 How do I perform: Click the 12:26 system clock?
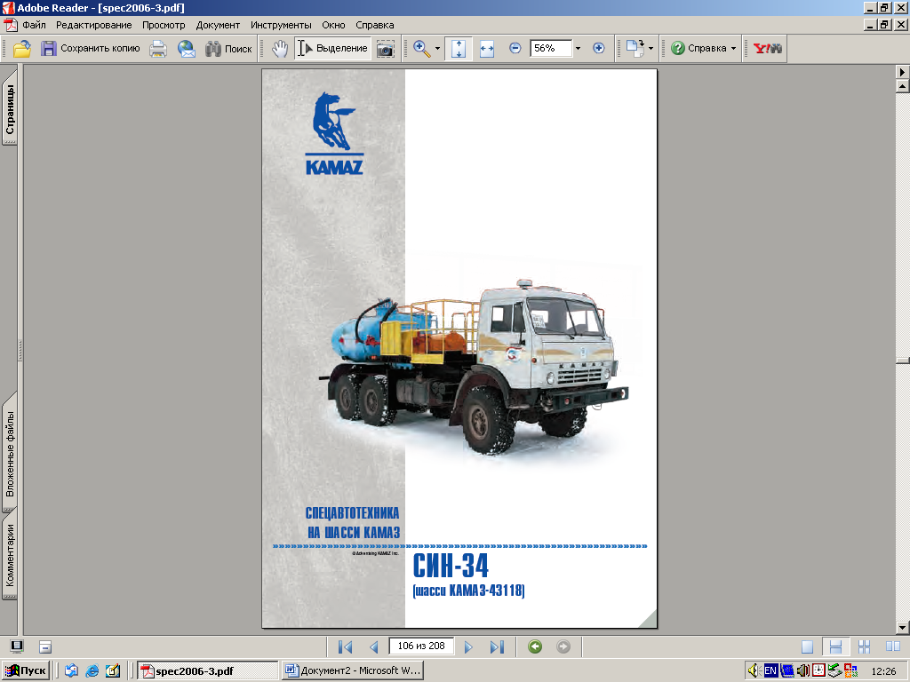click(x=883, y=671)
